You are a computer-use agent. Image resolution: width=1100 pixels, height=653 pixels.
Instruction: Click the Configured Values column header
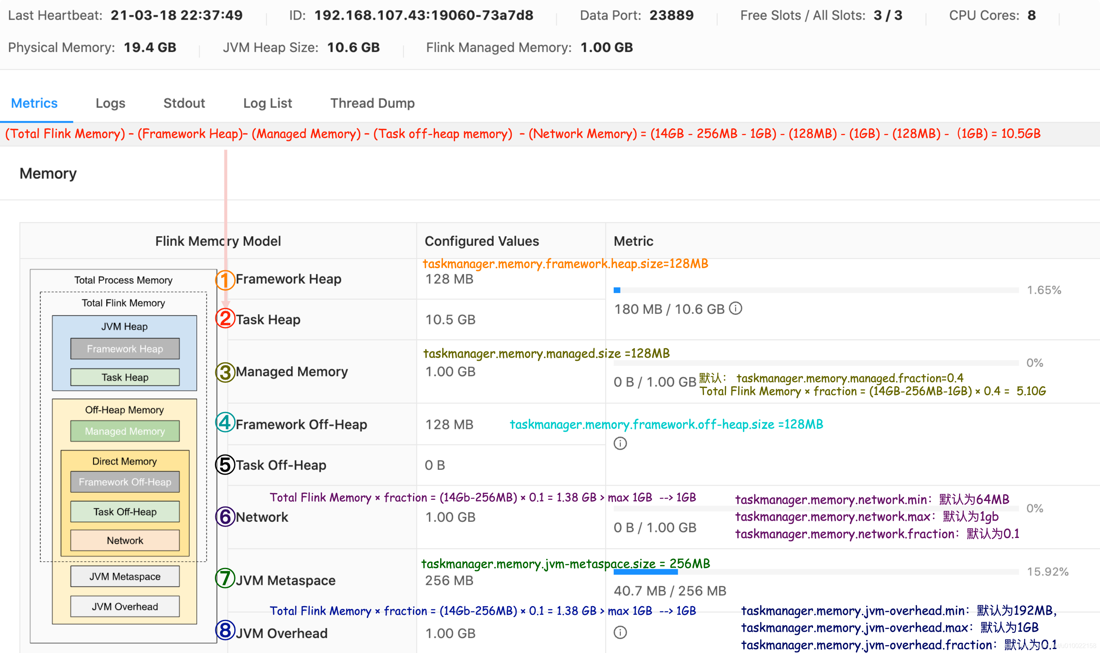pos(481,241)
